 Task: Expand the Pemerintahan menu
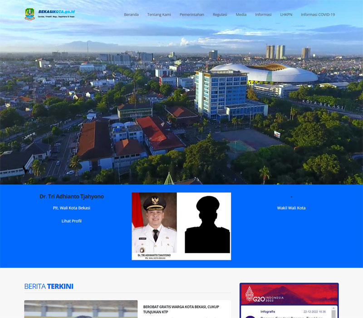[x=191, y=15]
